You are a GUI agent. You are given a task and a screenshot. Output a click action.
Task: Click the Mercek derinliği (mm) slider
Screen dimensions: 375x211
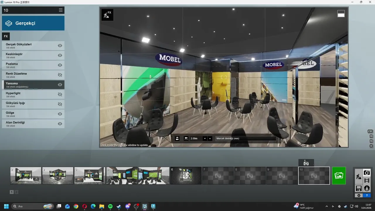tap(246, 138)
